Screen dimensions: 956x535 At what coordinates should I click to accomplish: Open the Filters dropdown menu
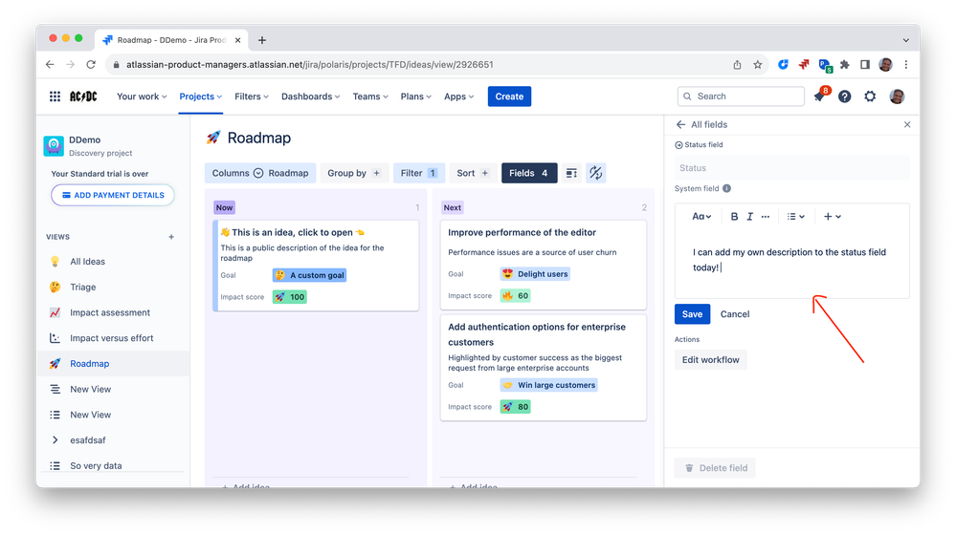(251, 96)
